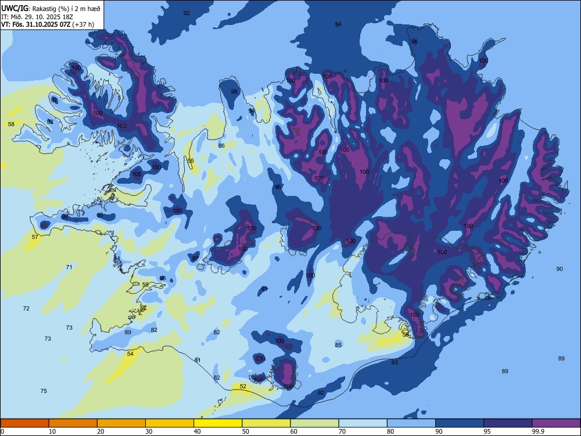This screenshot has width=581, height=436.
Task: Click the humidity value '71' on the map
Action: [x=69, y=267]
